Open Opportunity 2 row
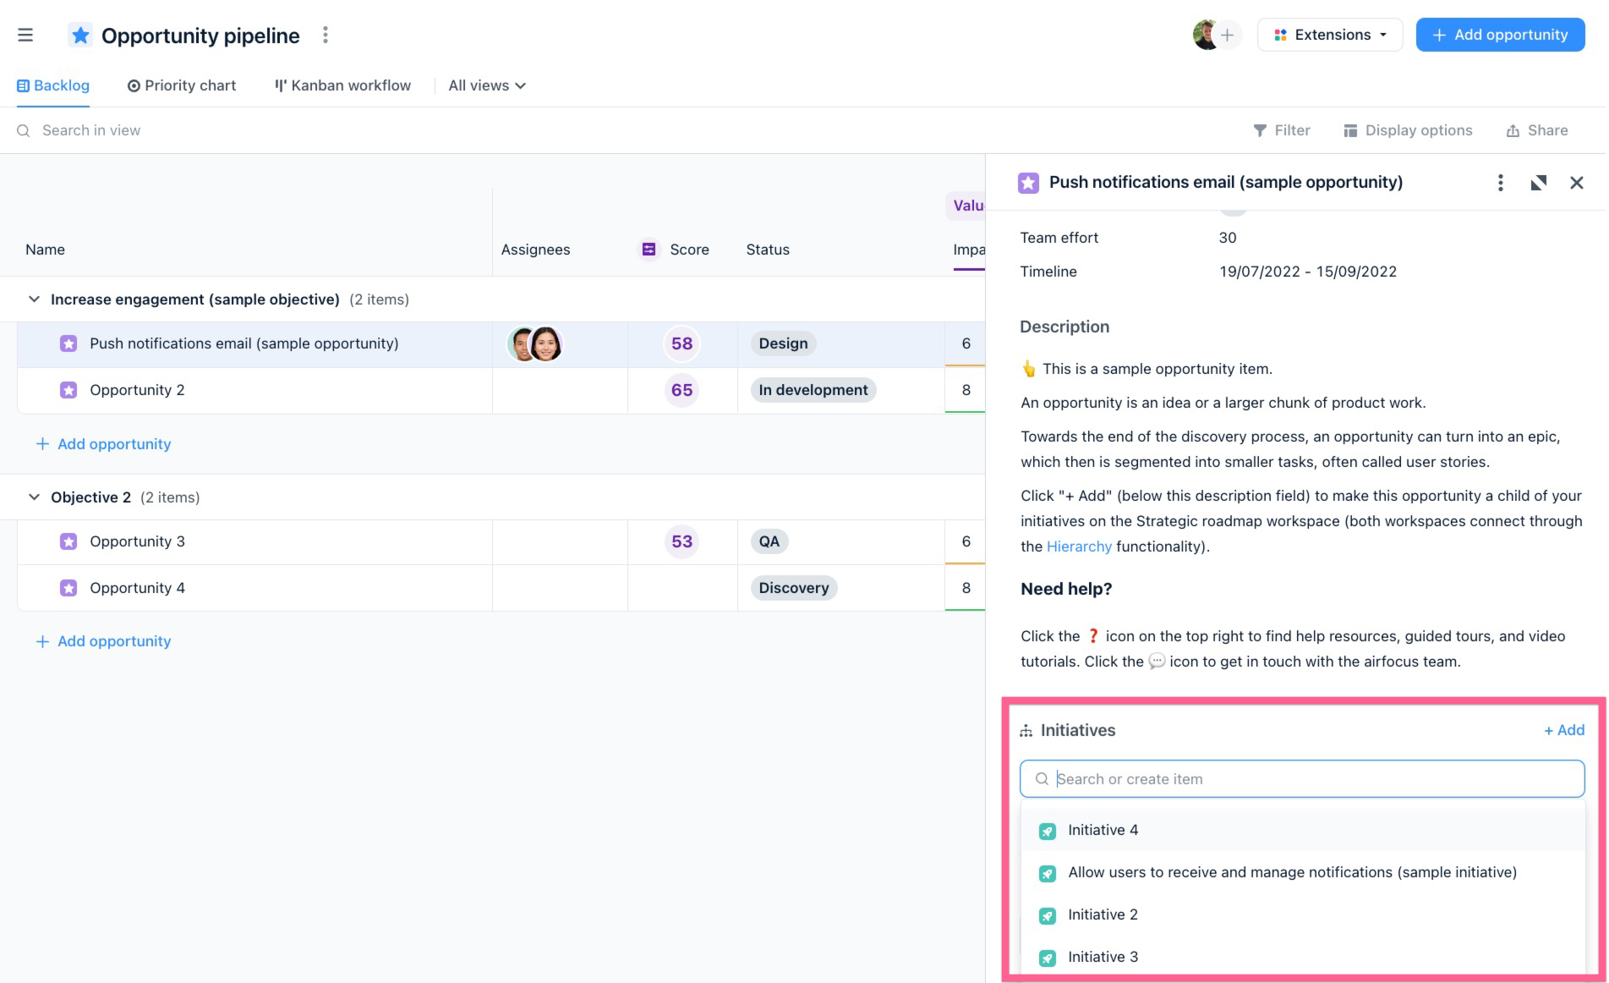 [x=137, y=390]
